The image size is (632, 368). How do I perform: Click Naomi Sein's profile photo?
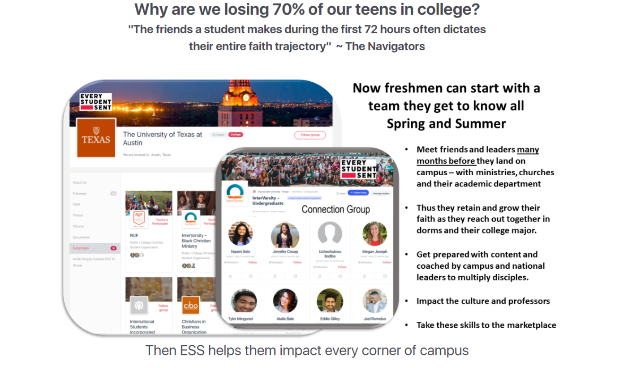pos(241,233)
